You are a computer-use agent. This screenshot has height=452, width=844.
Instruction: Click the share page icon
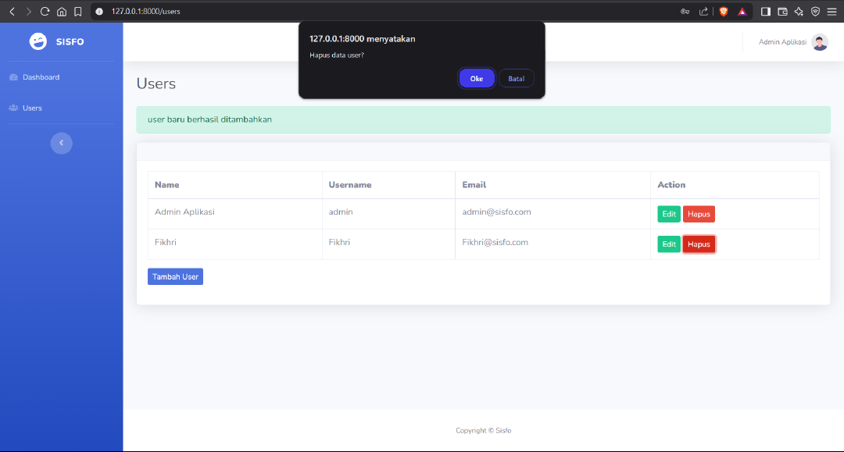(x=703, y=12)
